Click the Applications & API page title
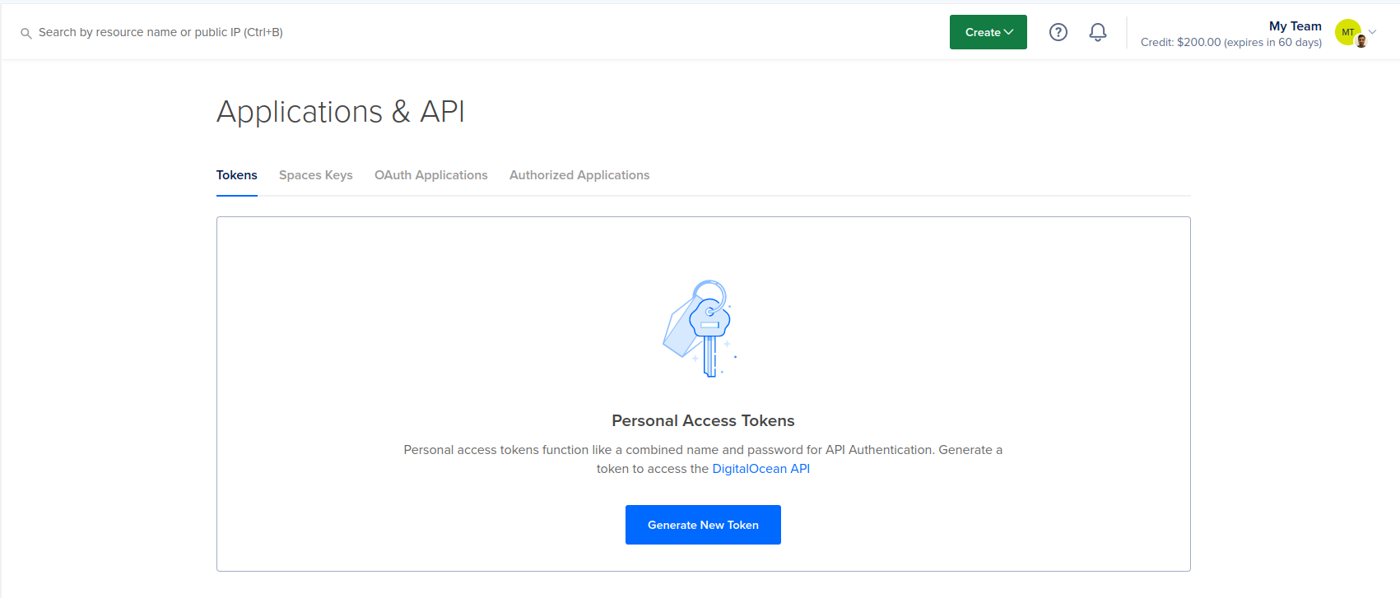Viewport: 1400px width, 598px height. pyautogui.click(x=341, y=112)
